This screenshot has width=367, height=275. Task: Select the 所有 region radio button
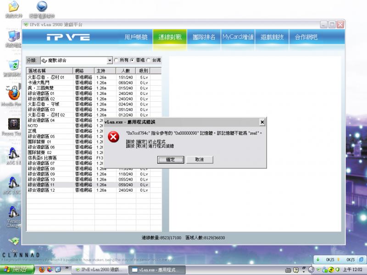117,60
